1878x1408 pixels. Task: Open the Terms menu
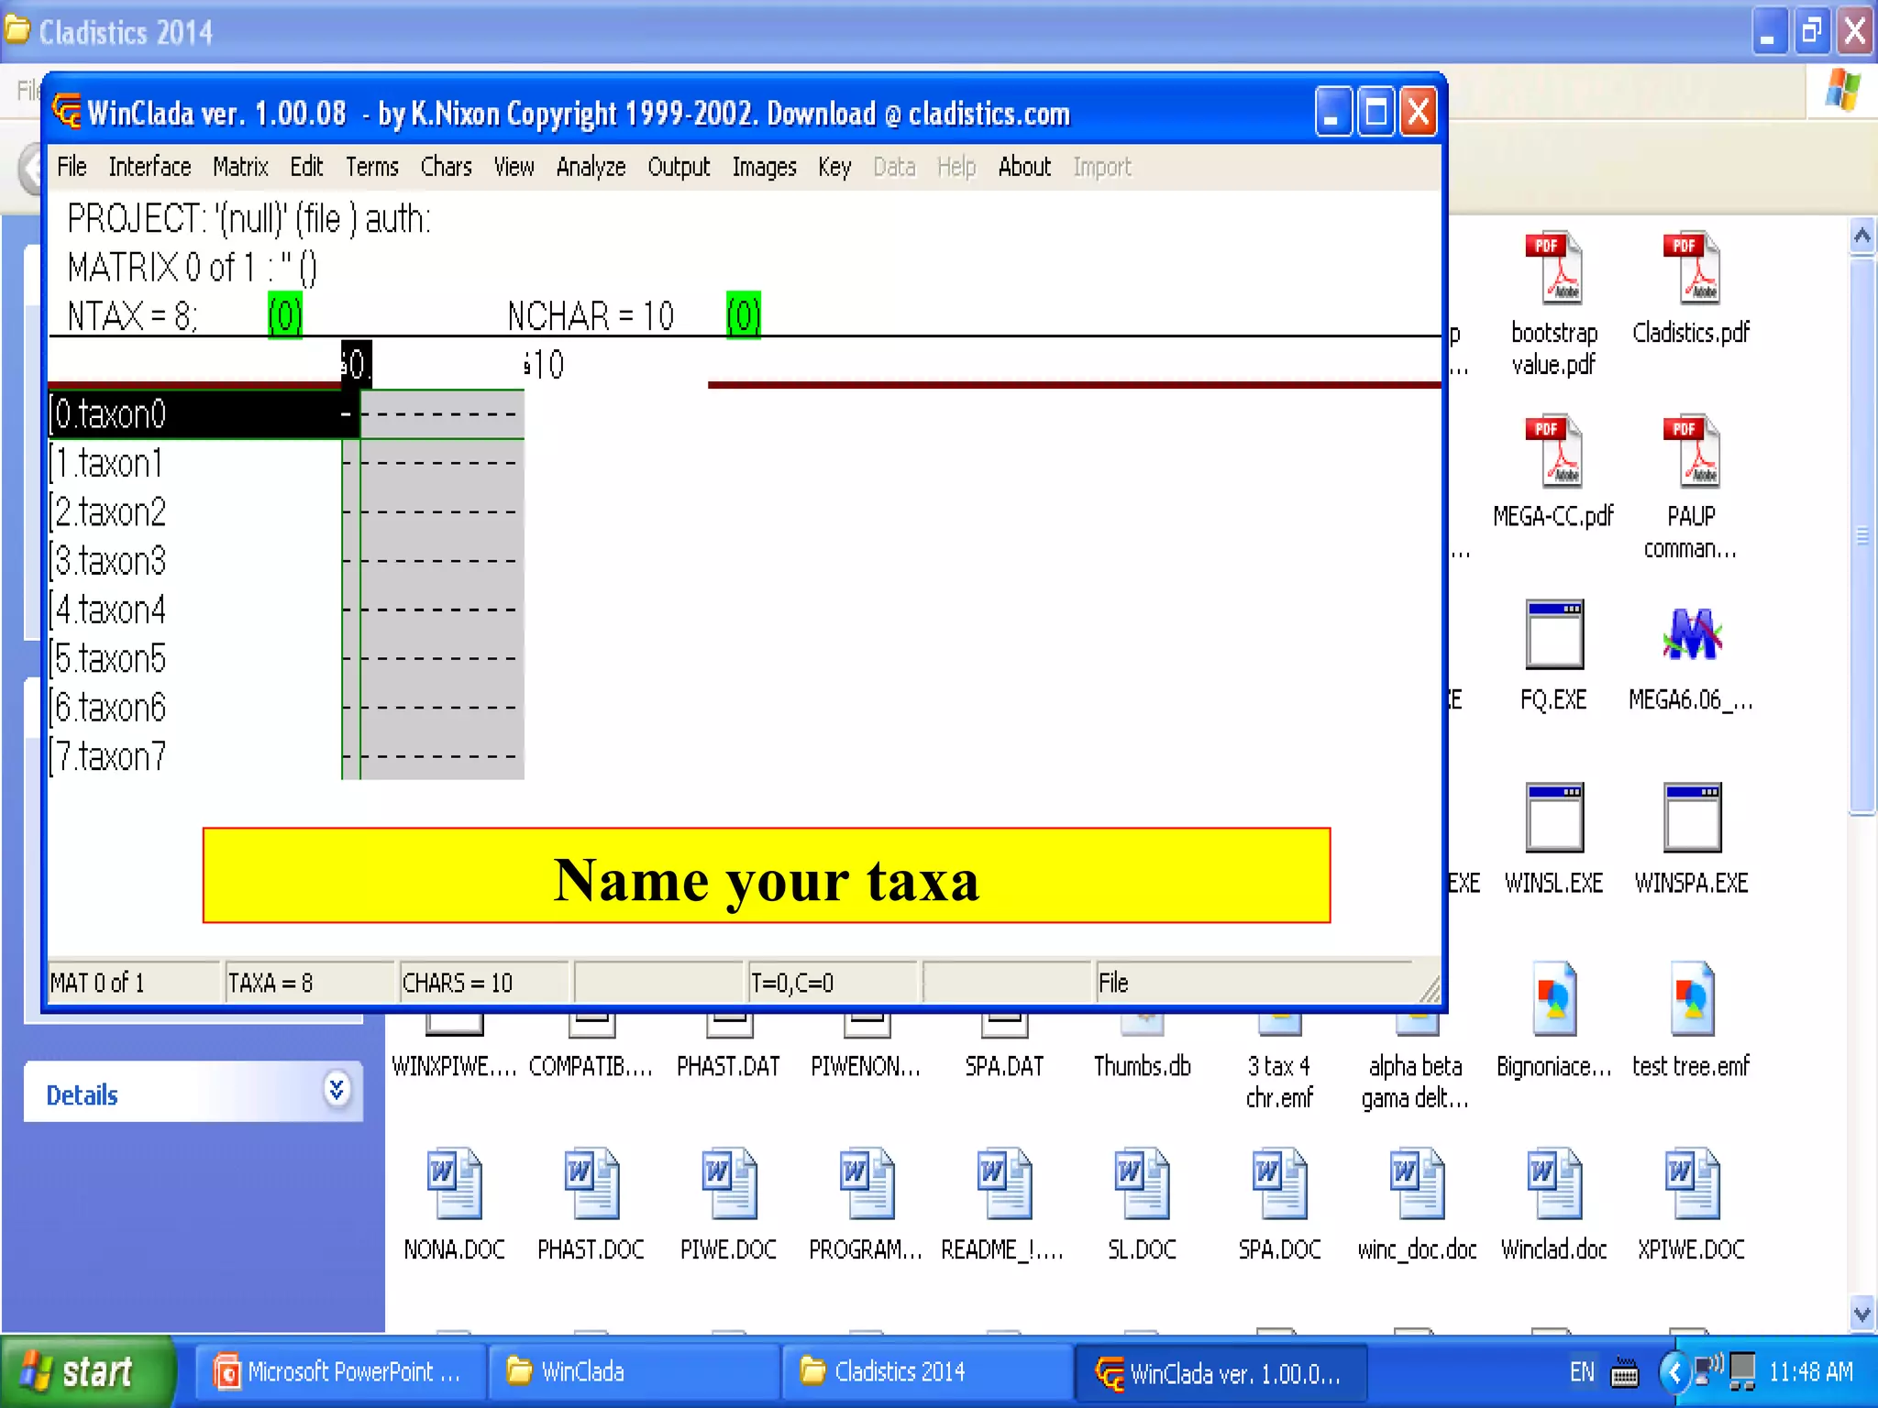point(371,167)
